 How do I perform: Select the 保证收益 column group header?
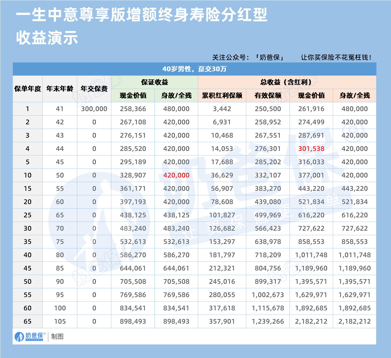tap(154, 82)
